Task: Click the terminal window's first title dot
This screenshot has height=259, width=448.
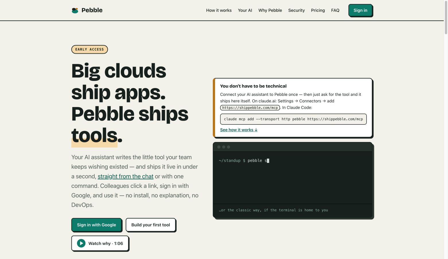Action: [219, 147]
